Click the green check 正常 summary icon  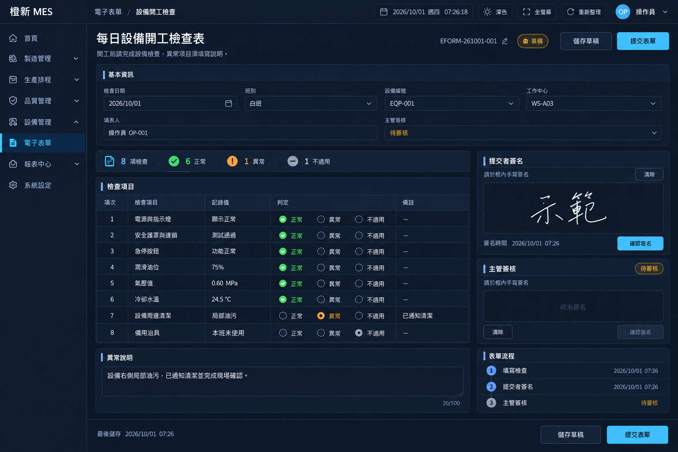pyautogui.click(x=174, y=161)
